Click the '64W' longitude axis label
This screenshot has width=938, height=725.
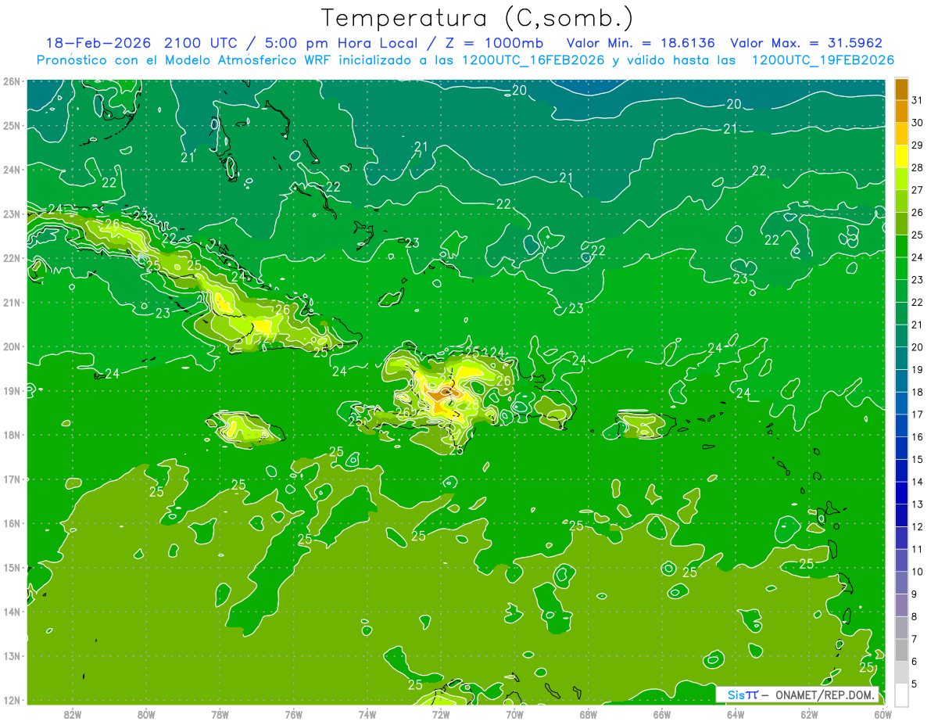(x=736, y=714)
